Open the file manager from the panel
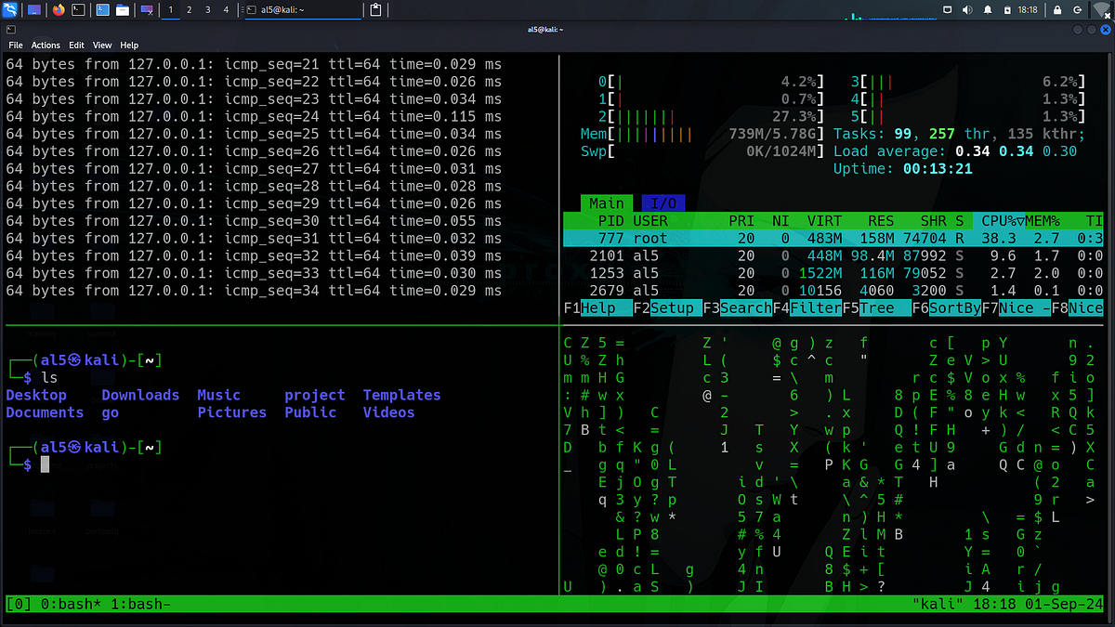1115x627 pixels. [123, 10]
